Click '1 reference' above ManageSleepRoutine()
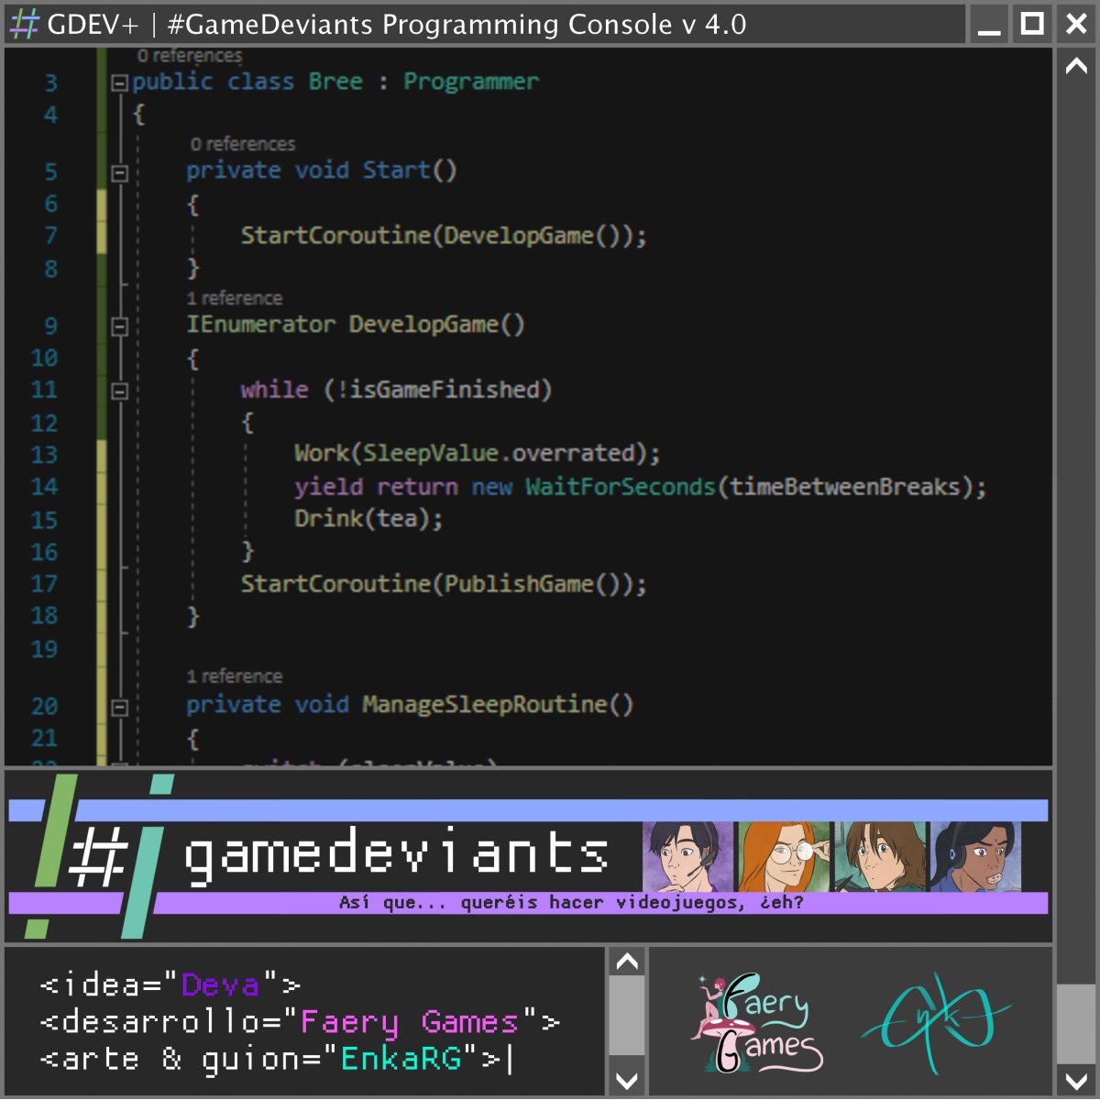This screenshot has height=1100, width=1100. (235, 676)
